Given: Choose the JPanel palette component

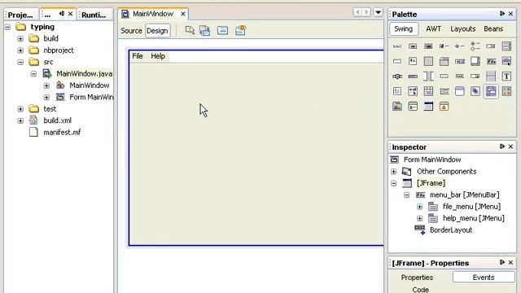Looking at the screenshot, I should coord(428,61).
